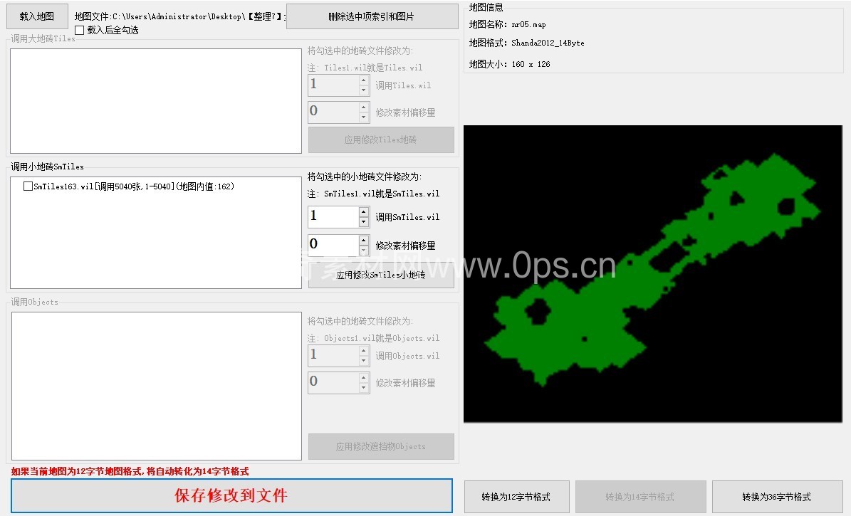This screenshot has height=516, width=851.
Task: Increase SmTiles 修改素材偏移量 with up arrow
Action: pyautogui.click(x=364, y=240)
